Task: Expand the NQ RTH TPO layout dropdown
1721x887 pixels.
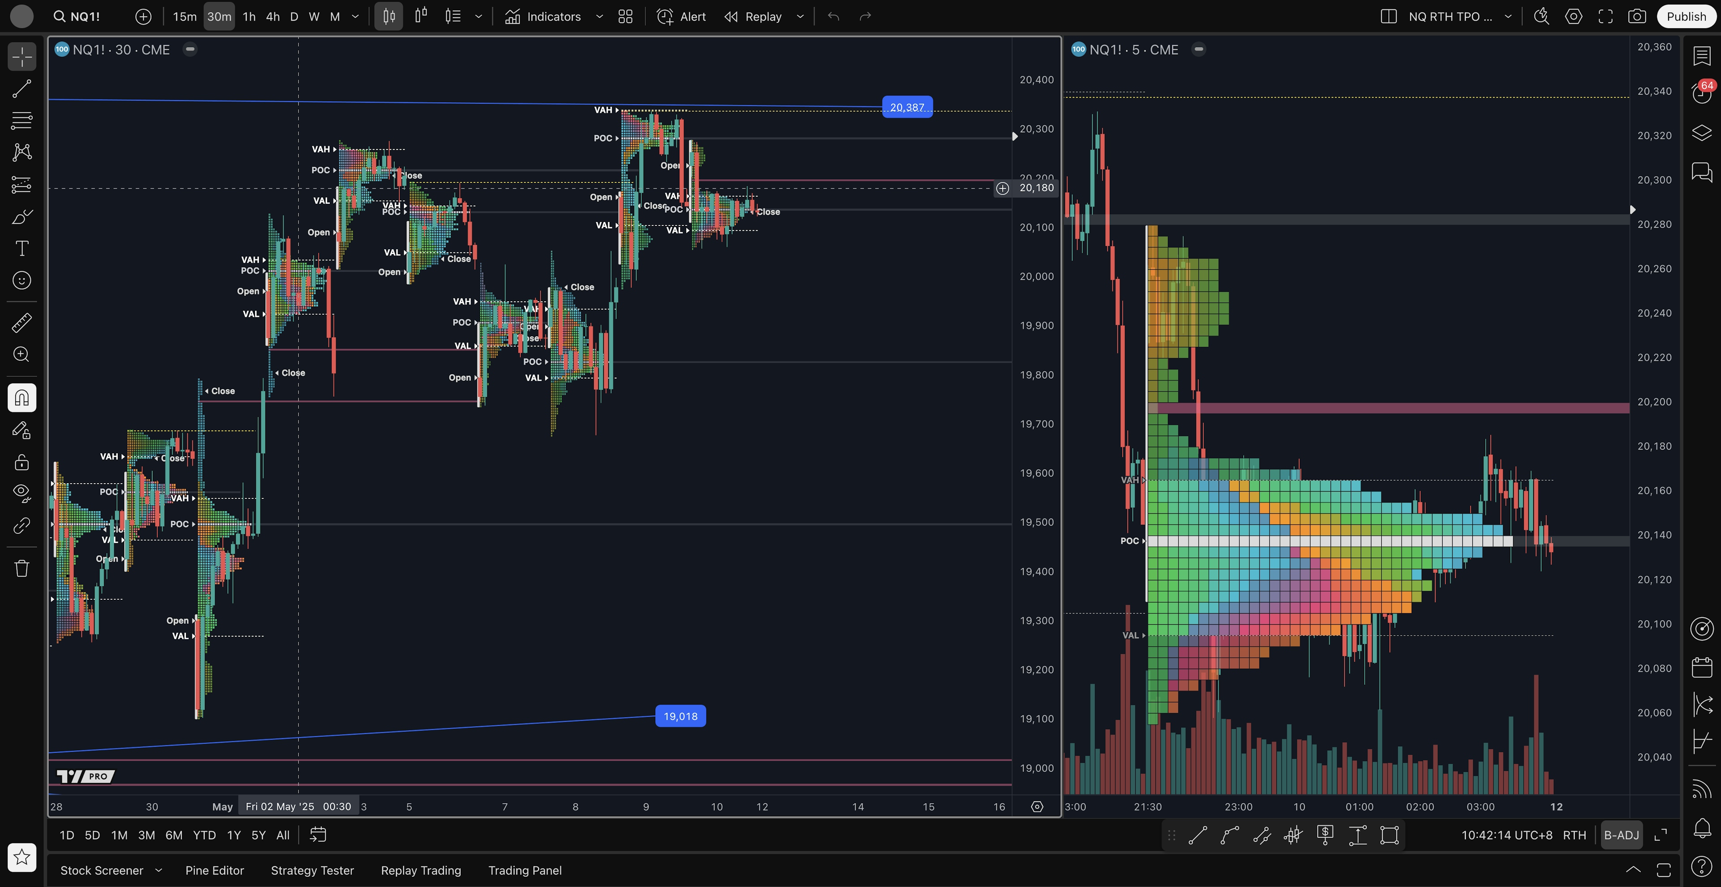Action: click(1508, 17)
